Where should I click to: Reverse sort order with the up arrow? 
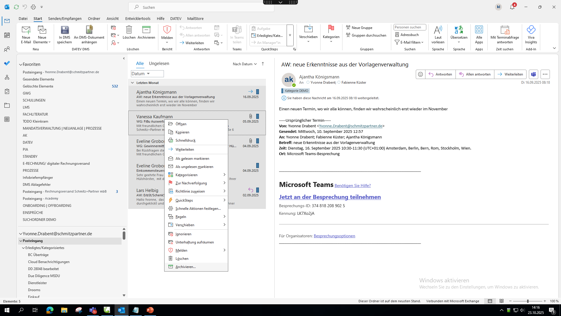click(x=263, y=64)
